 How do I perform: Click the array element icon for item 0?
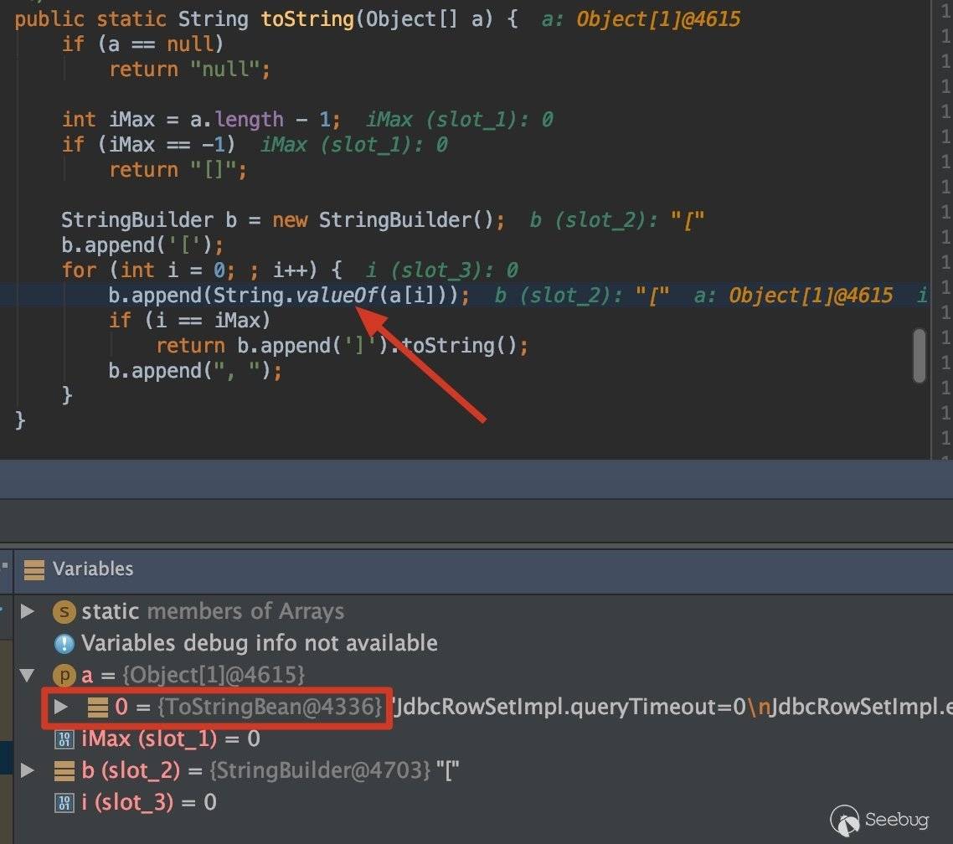[98, 708]
